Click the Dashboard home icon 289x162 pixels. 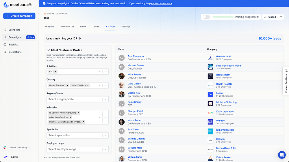coord(5,30)
